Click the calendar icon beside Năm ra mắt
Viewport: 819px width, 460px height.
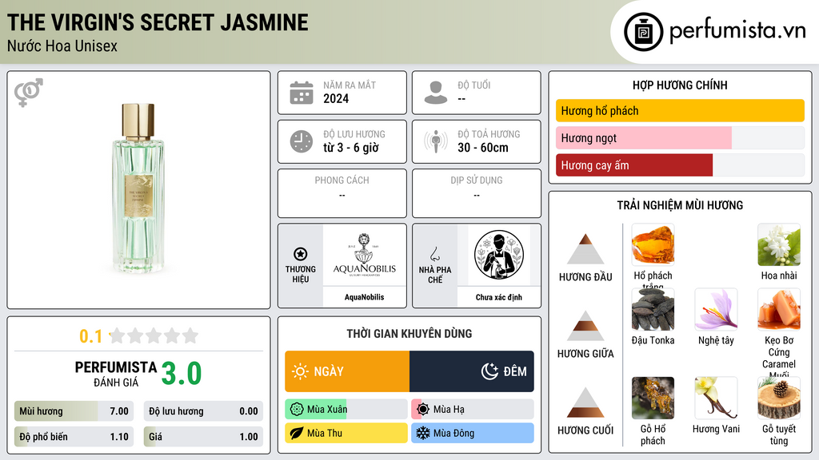tap(302, 93)
